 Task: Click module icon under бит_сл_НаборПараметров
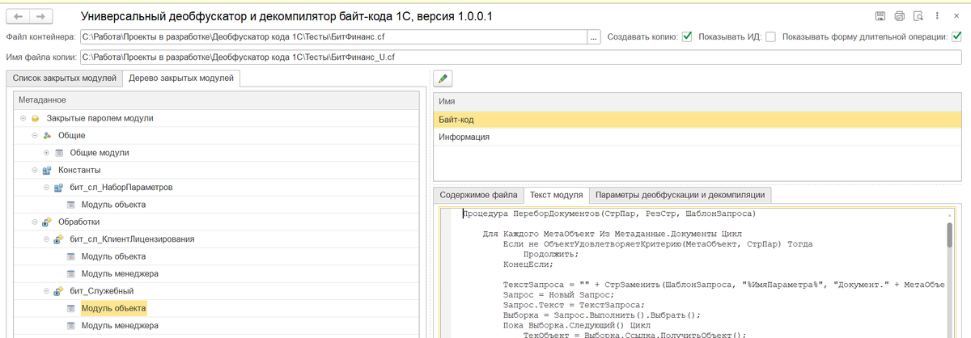pos(70,205)
